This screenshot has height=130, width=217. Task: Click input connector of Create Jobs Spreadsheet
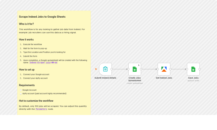click(128, 69)
